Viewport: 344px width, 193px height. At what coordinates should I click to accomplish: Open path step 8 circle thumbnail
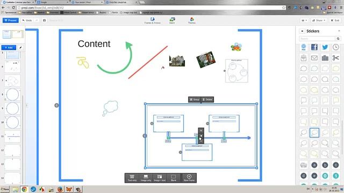pyautogui.click(x=12, y=94)
